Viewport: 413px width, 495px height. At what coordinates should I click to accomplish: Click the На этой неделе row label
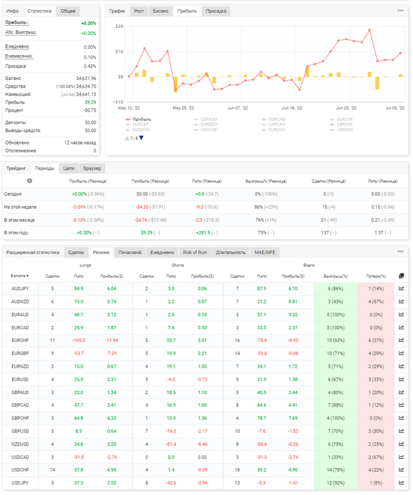point(20,207)
